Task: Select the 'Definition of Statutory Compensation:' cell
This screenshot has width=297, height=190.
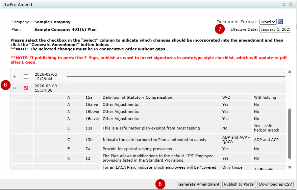Action: pos(161,97)
